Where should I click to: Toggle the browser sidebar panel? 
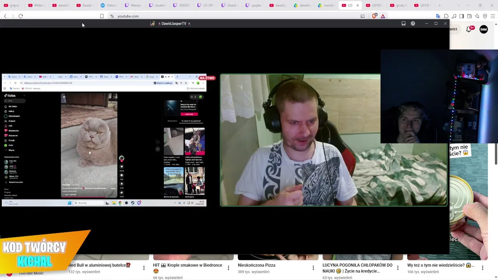click(x=461, y=16)
